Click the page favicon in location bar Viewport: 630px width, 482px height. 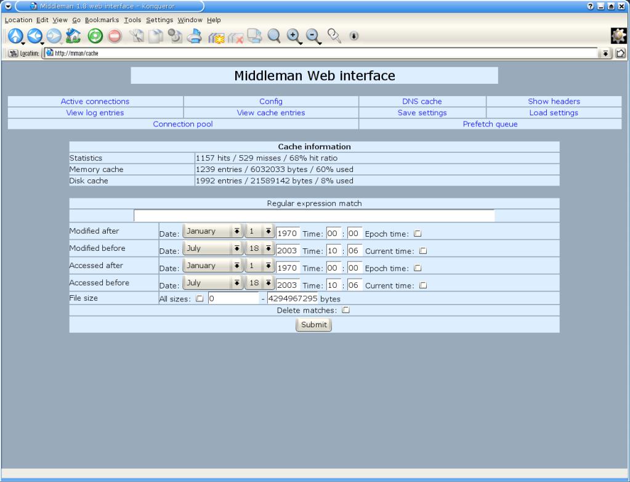pos(49,52)
